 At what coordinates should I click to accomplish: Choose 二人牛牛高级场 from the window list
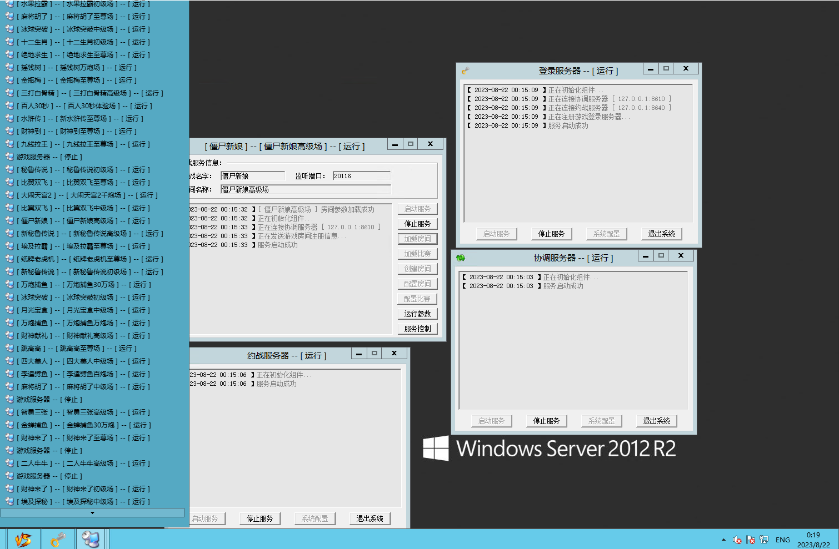point(83,464)
